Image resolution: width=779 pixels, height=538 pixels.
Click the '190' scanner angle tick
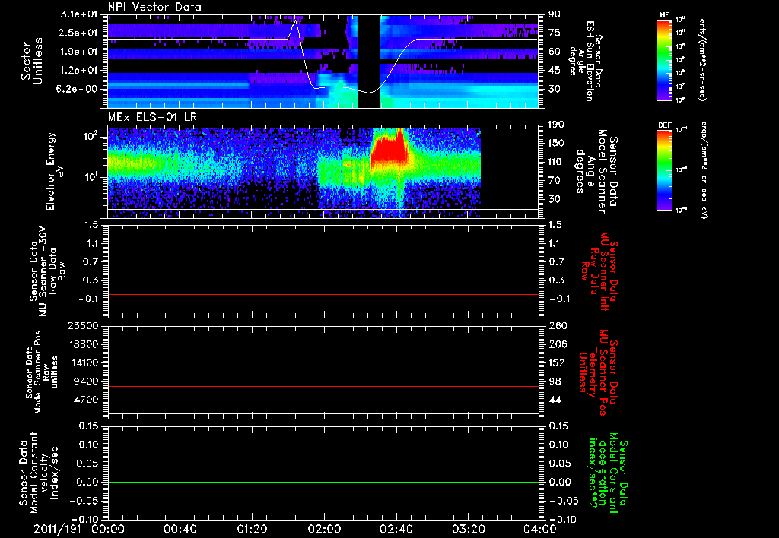point(556,125)
